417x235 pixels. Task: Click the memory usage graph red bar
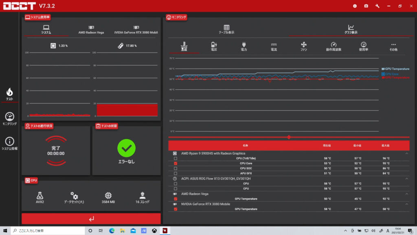click(x=127, y=110)
